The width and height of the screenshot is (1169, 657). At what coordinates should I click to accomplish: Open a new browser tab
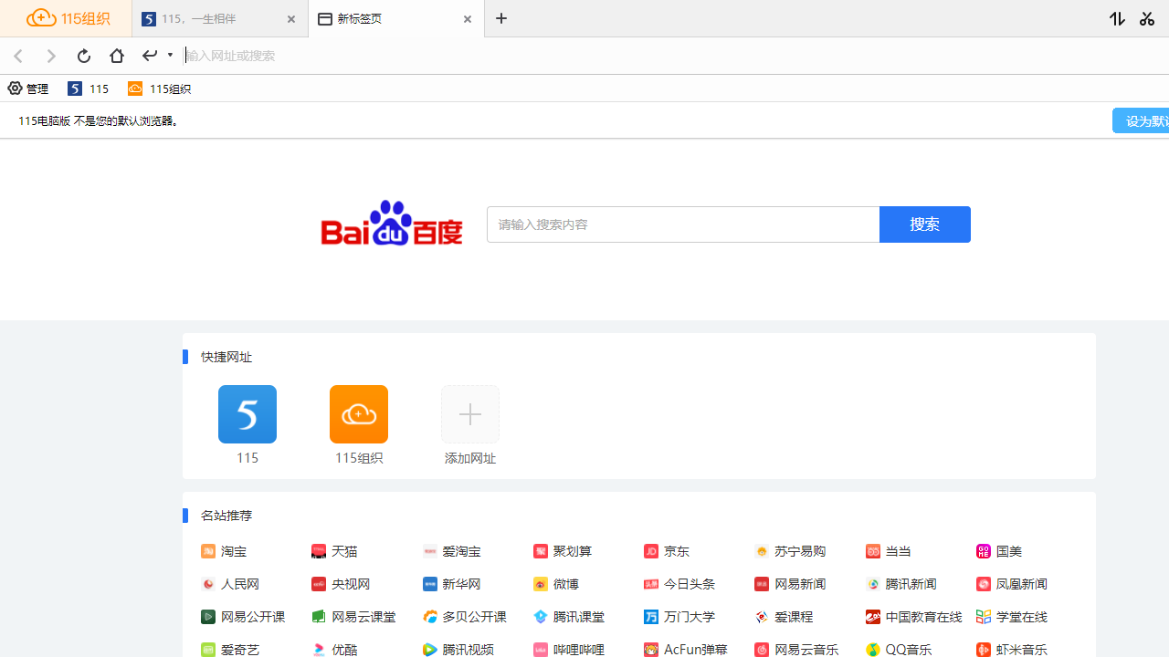[500, 18]
